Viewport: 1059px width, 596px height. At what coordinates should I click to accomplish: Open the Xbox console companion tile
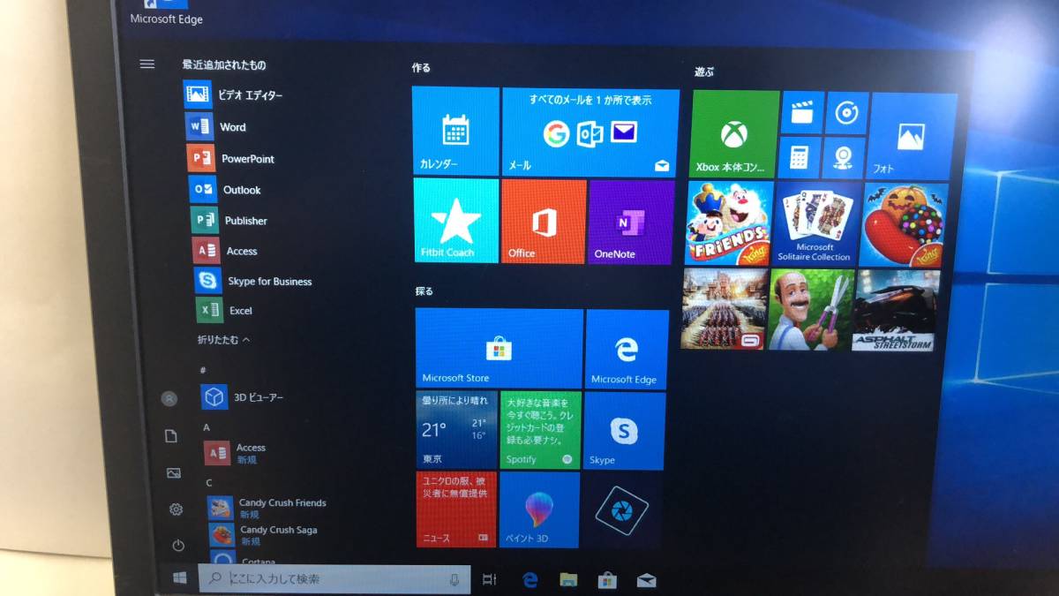pyautogui.click(x=734, y=133)
